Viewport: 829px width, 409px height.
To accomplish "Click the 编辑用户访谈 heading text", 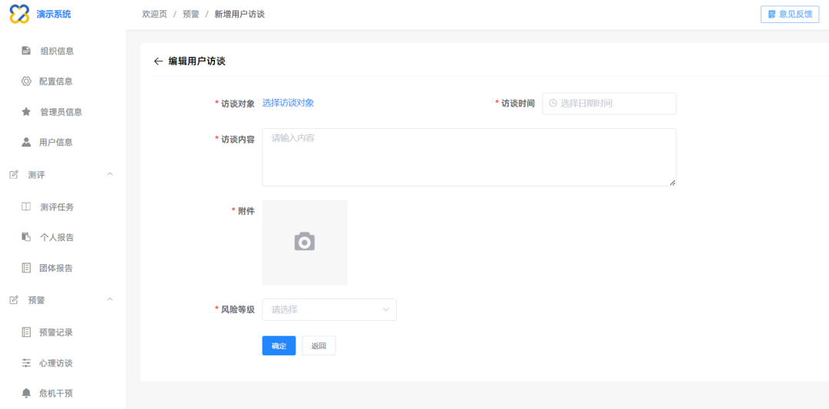I will coord(197,61).
